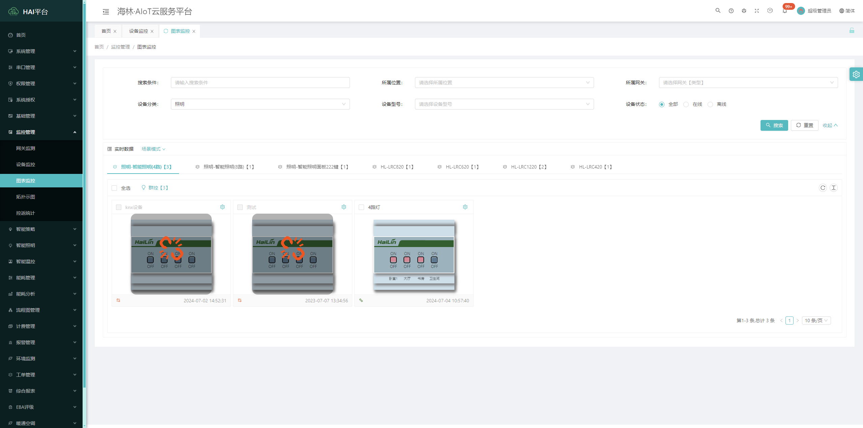The height and width of the screenshot is (428, 863).
Task: Open settings gear on knx设备 card
Action: click(222, 207)
